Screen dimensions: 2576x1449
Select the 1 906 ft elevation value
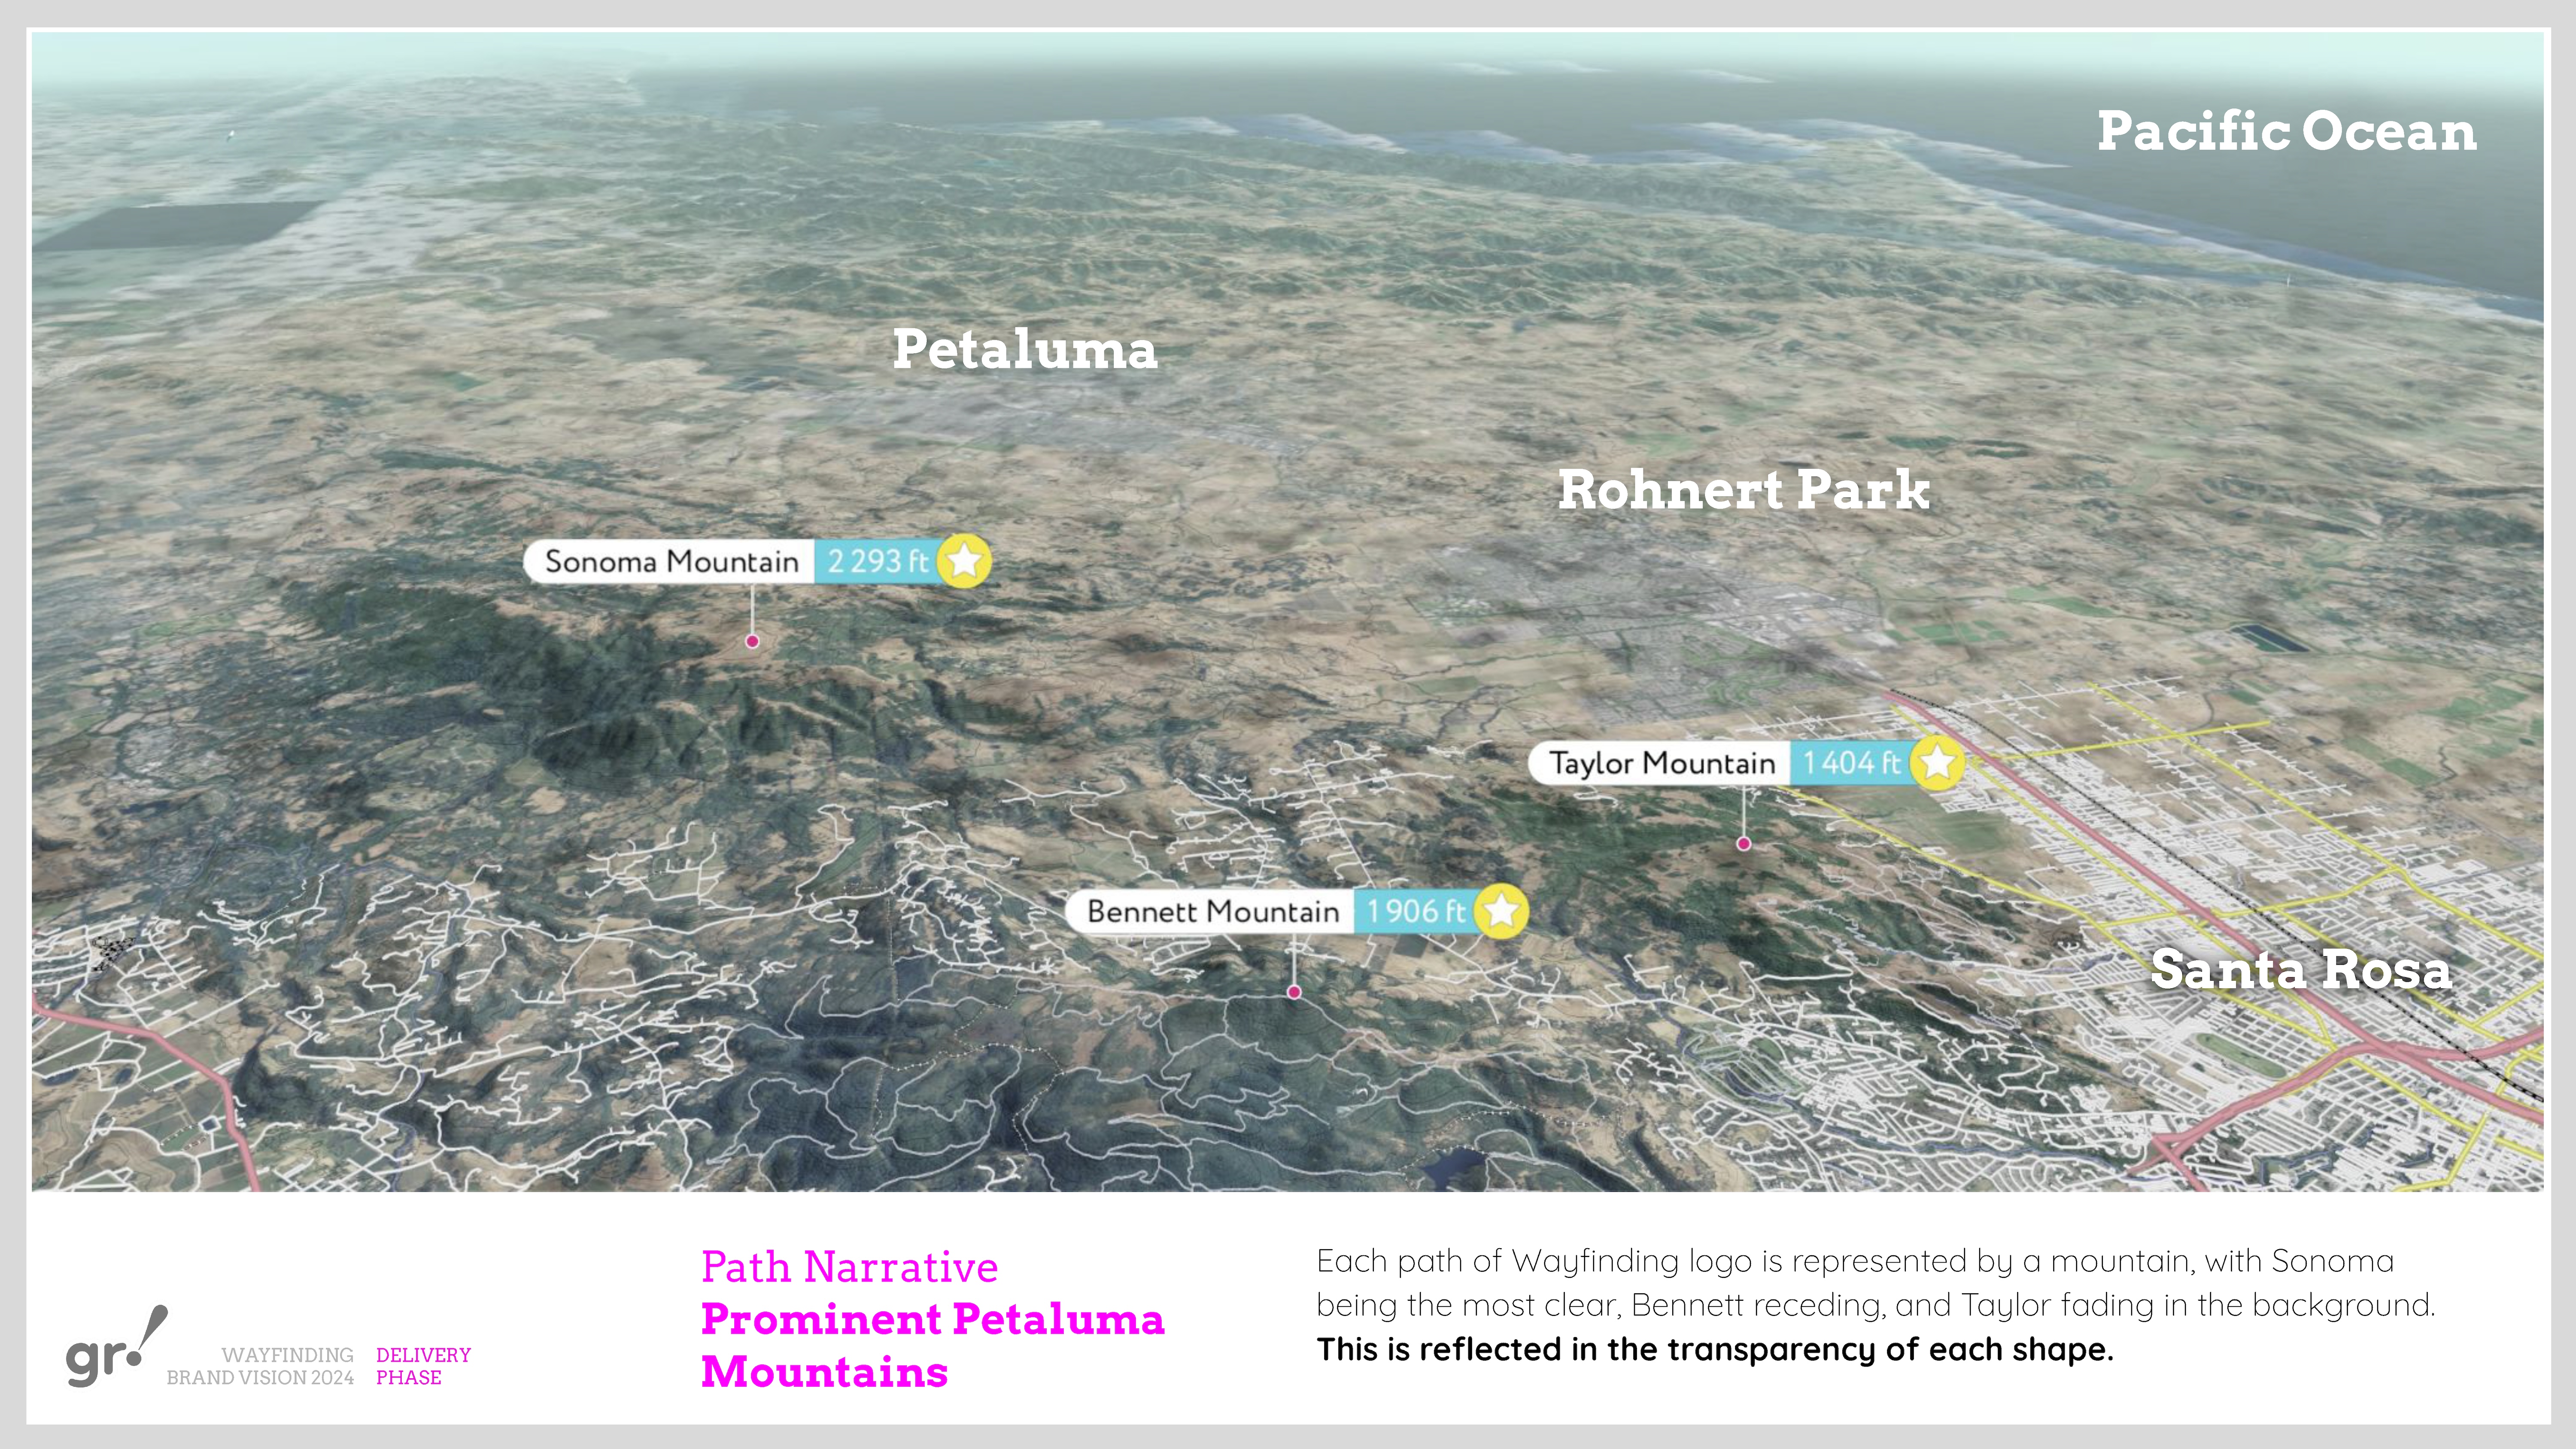(1415, 912)
